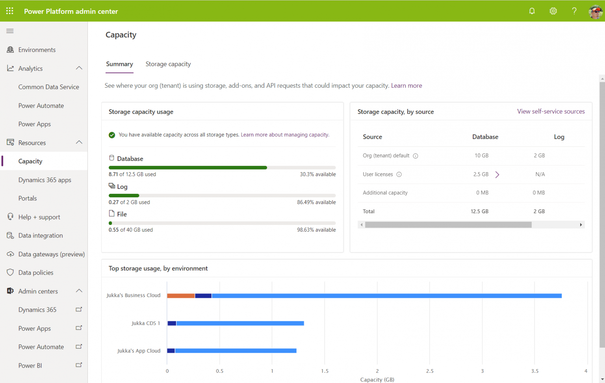
Task: Click the Data integration icon
Action: click(10, 235)
